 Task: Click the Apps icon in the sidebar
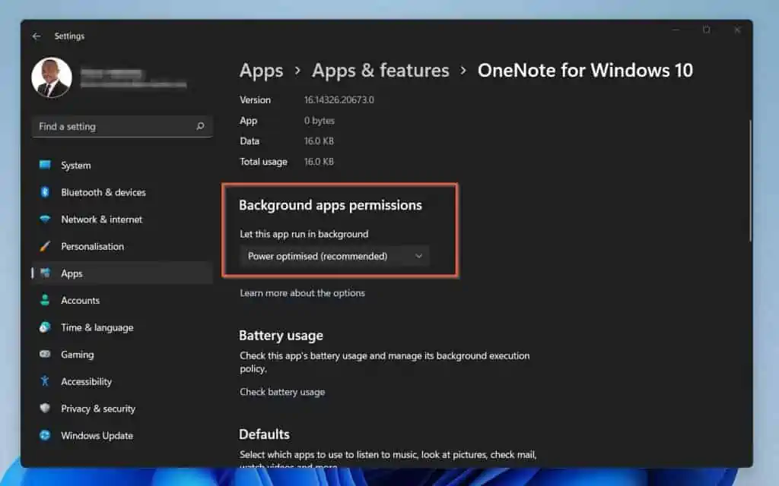(45, 273)
